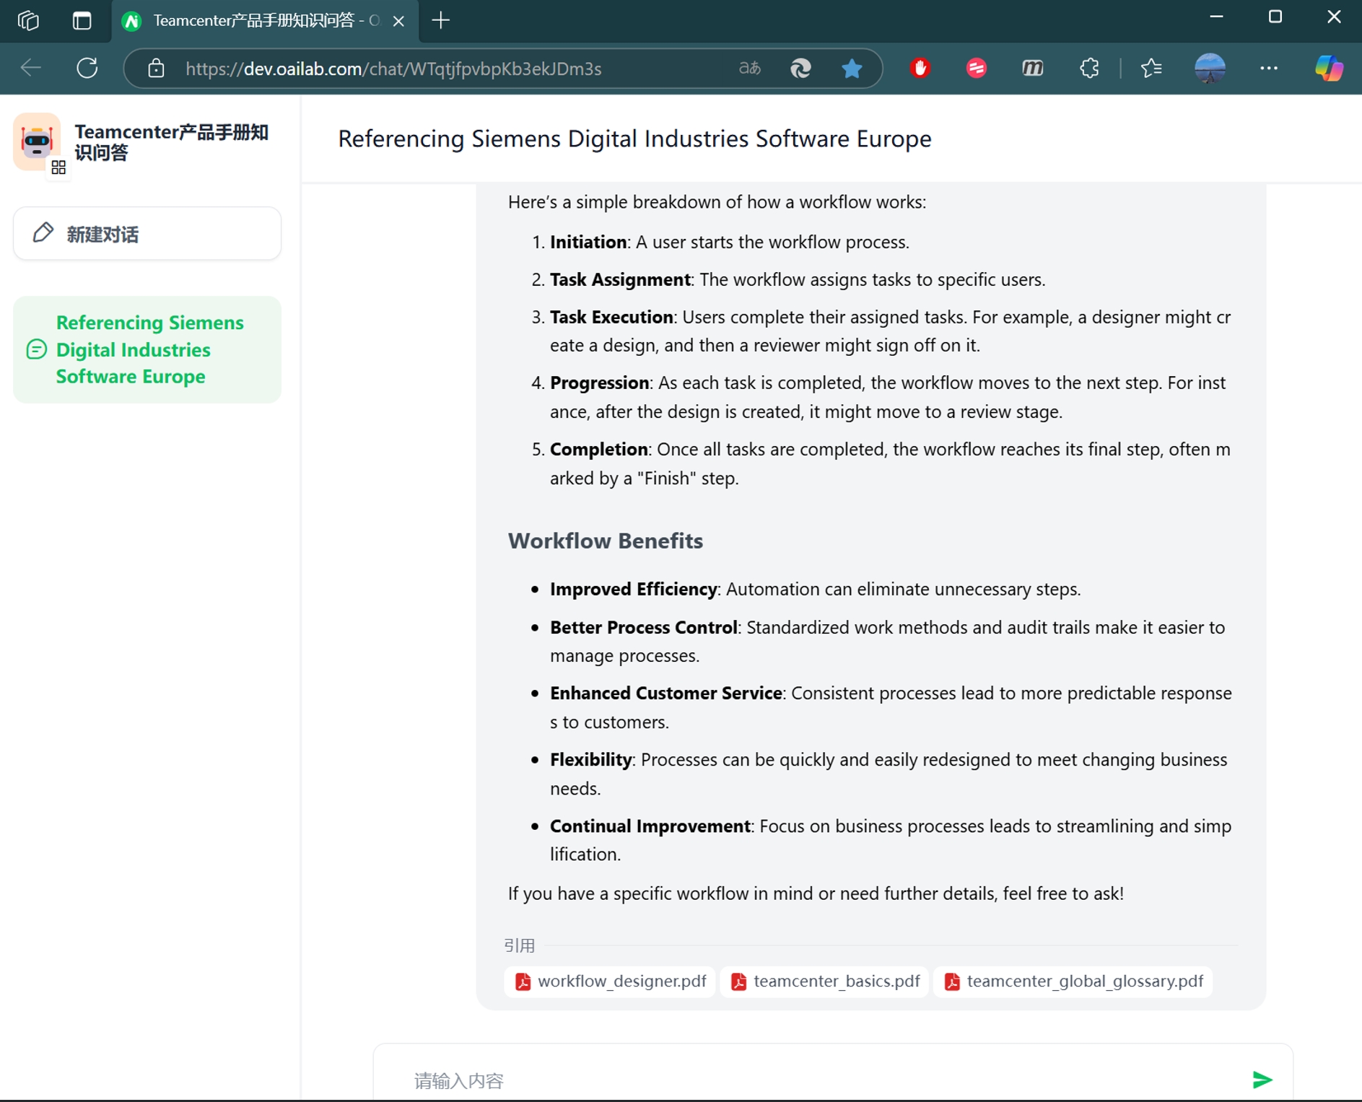View site security lock information
The image size is (1362, 1102).
[x=156, y=69]
